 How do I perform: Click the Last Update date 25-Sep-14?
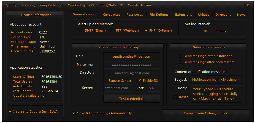pos(50,91)
